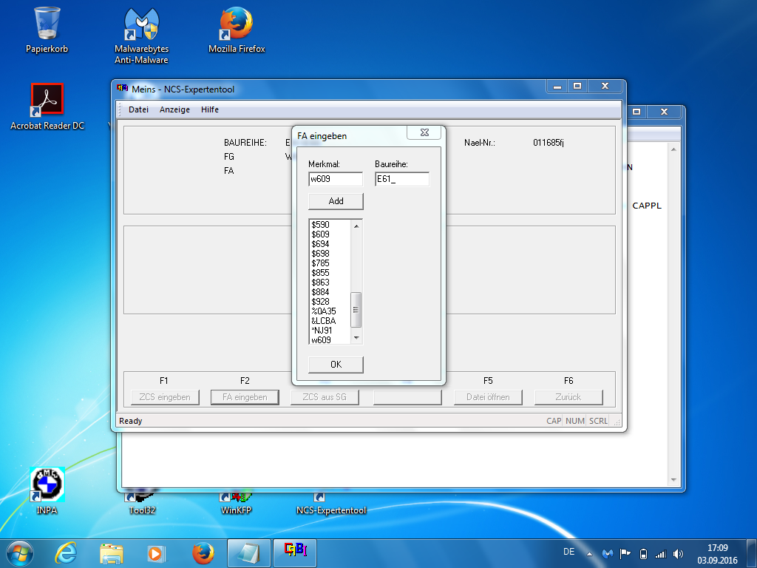Select $590 in the list
This screenshot has width=757, height=568.
tap(330, 225)
